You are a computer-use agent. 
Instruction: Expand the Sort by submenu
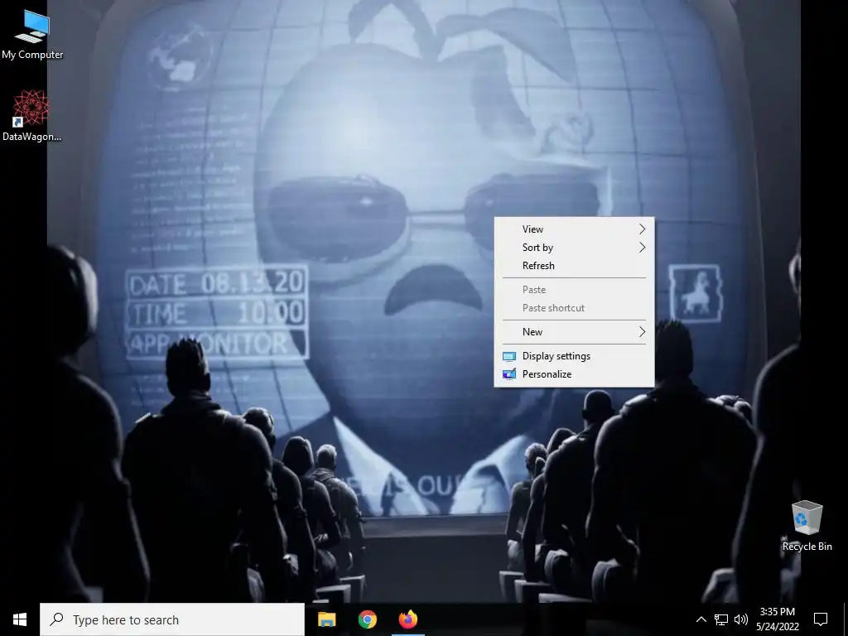(575, 247)
